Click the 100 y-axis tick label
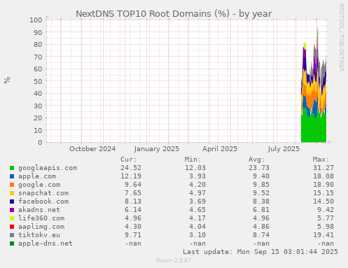Image resolution: width=348 pixels, height=268 pixels. pyautogui.click(x=36, y=20)
